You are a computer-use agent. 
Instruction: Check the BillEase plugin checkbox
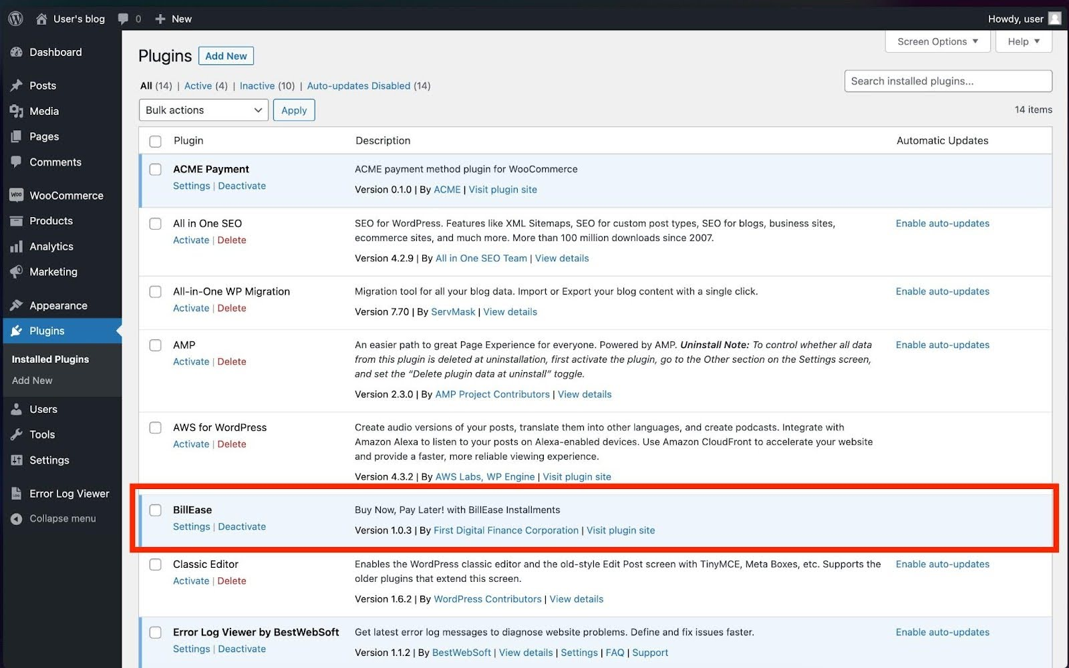coord(156,510)
